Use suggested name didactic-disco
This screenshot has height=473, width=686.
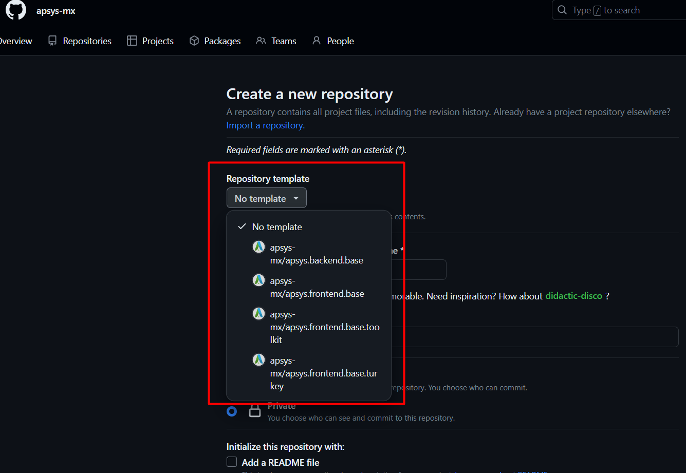coord(573,296)
